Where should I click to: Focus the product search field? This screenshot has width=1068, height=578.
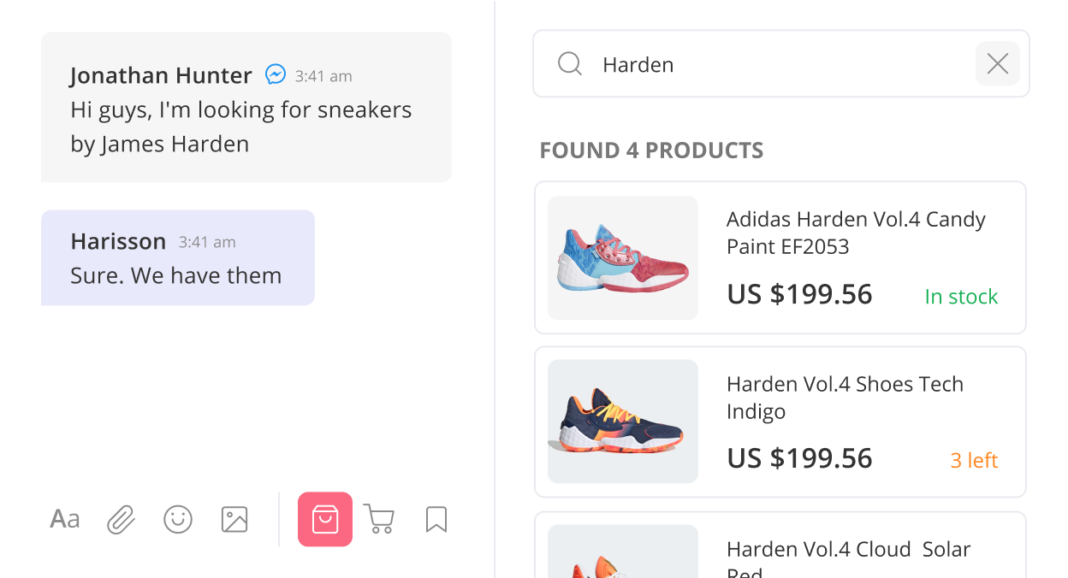click(x=781, y=63)
